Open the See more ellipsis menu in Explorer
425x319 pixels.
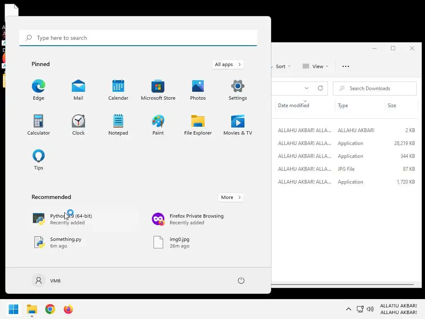(346, 66)
